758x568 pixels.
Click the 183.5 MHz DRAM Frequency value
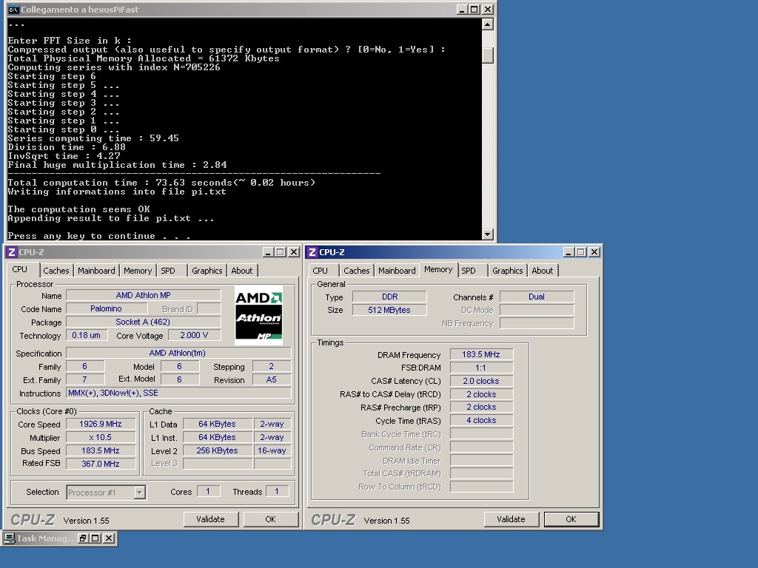click(x=481, y=354)
